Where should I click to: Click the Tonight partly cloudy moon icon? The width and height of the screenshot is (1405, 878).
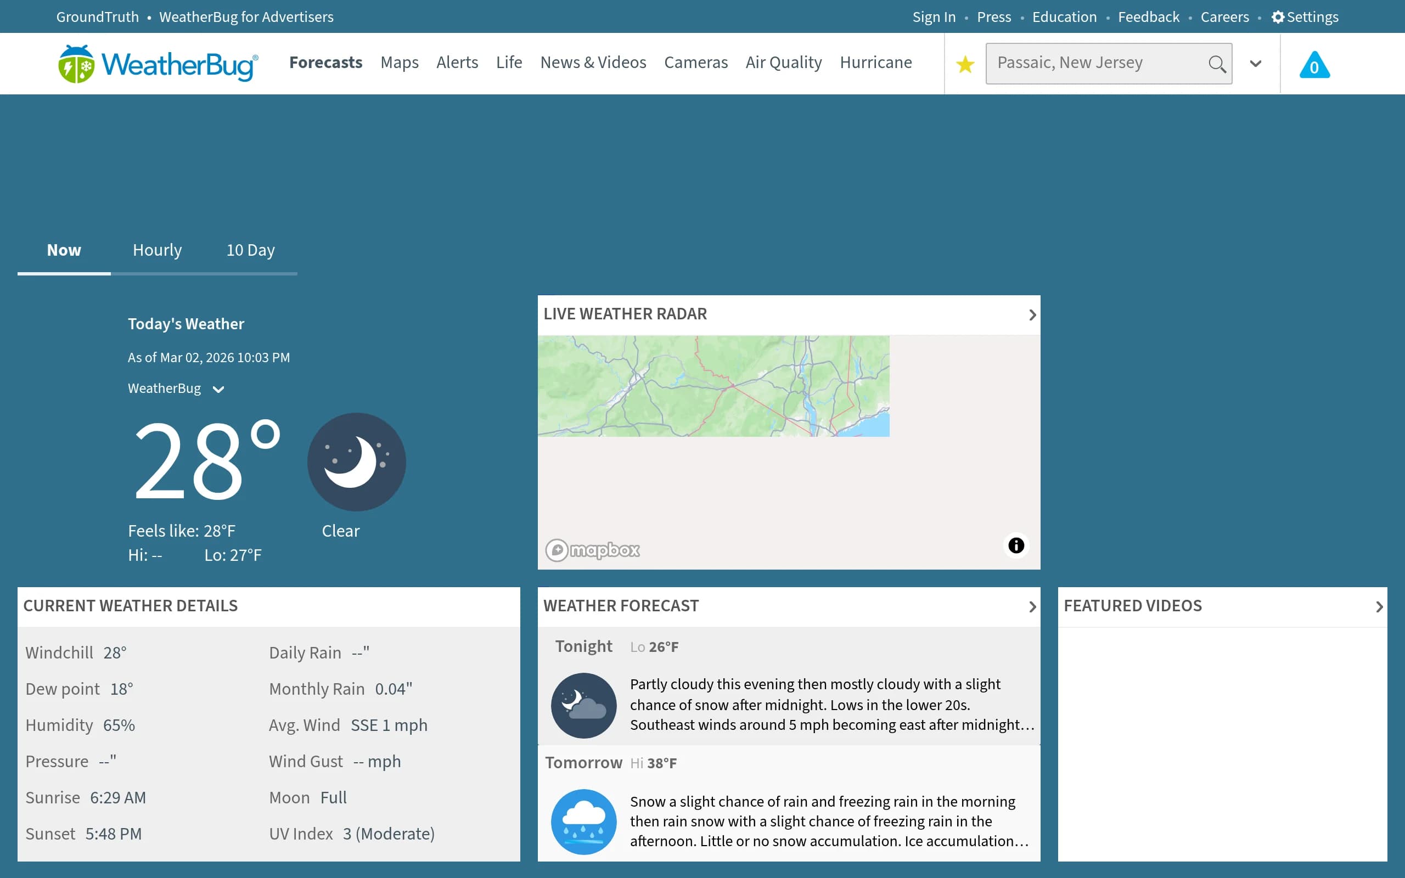(x=583, y=705)
